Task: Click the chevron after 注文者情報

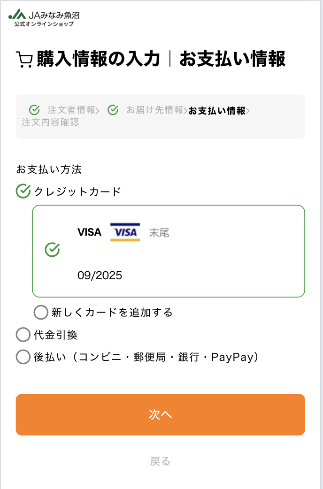Action: (x=97, y=111)
